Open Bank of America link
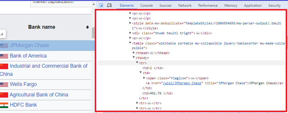 [28, 56]
